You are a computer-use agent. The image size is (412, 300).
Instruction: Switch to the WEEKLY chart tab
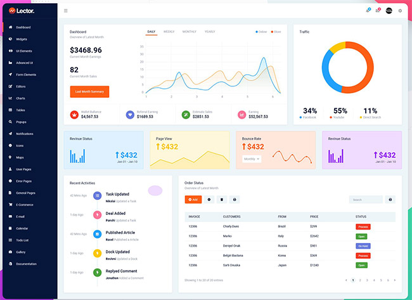169,31
